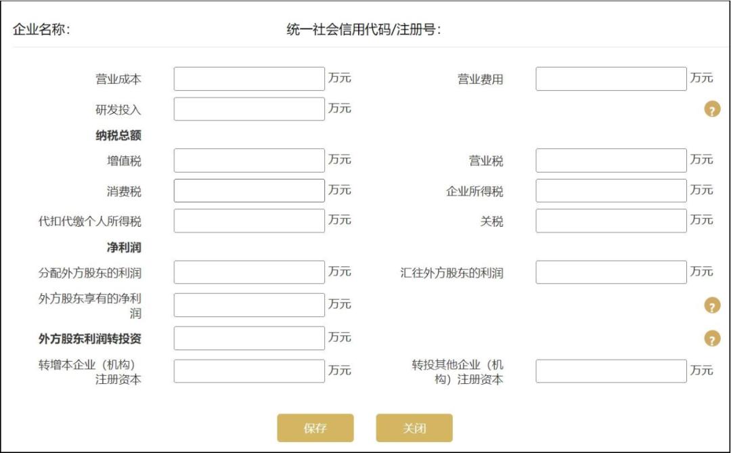
Task: Select the 转增本企业注册资本 input box
Action: click(x=248, y=368)
